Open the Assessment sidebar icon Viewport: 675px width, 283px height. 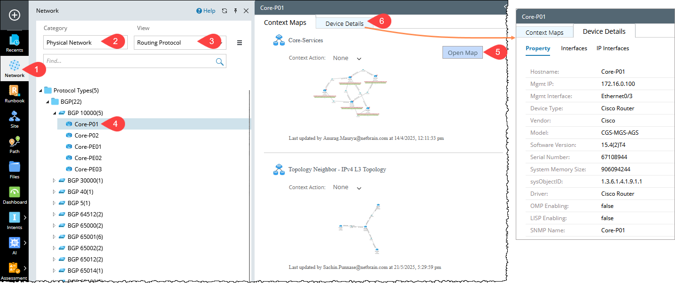pos(15,271)
